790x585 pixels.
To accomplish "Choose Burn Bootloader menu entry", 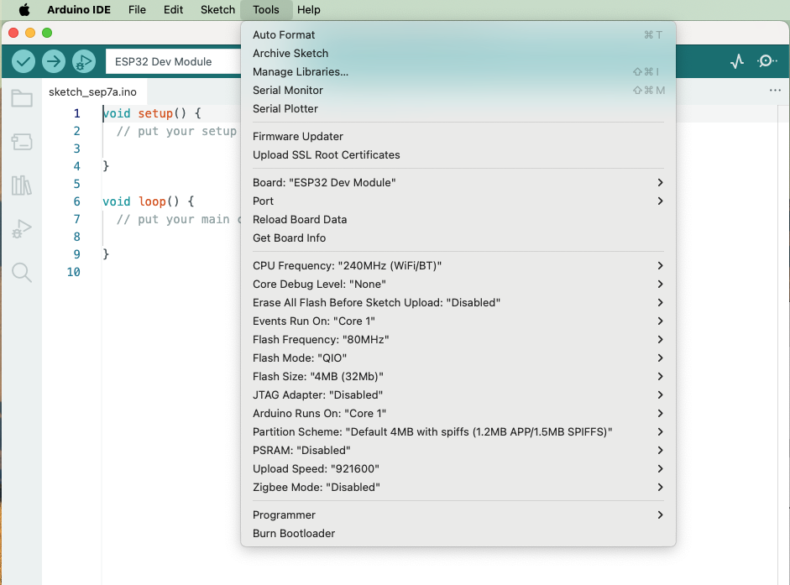I will tap(458, 534).
